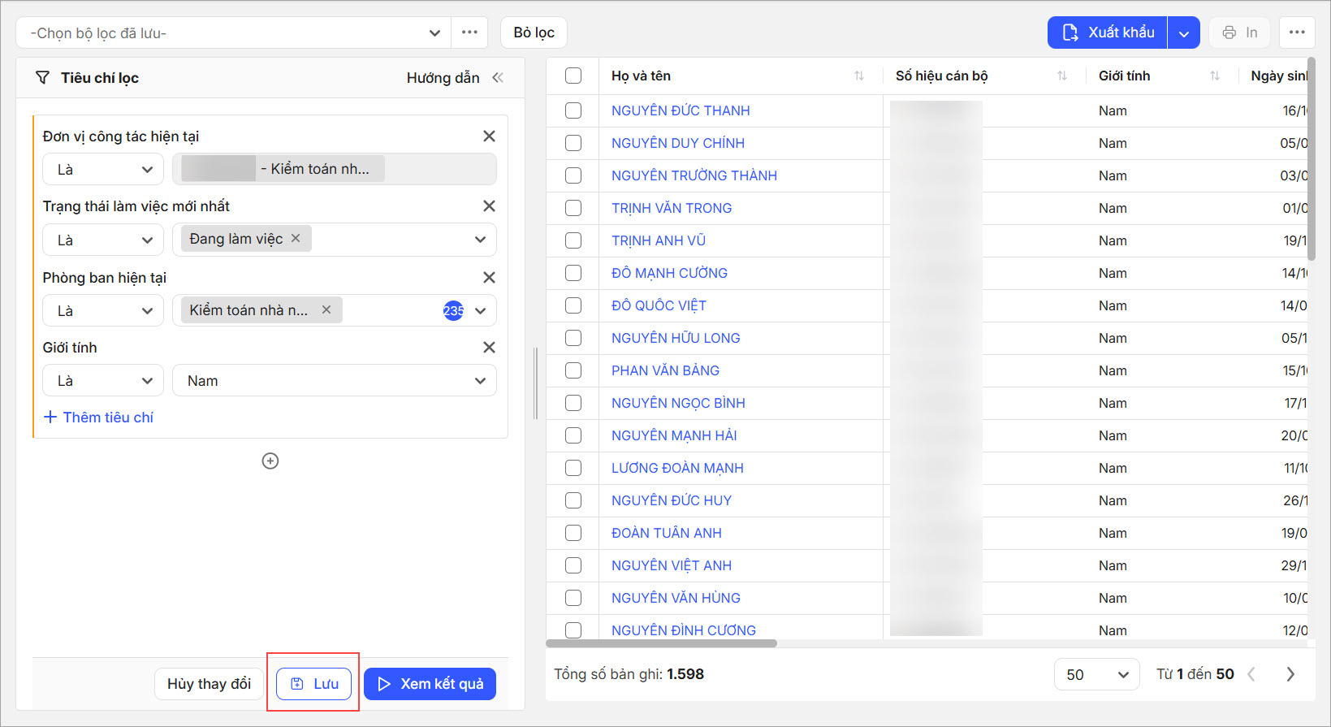Tick the select-all checkbox in table header
Image resolution: width=1331 pixels, height=727 pixels.
coord(573,76)
